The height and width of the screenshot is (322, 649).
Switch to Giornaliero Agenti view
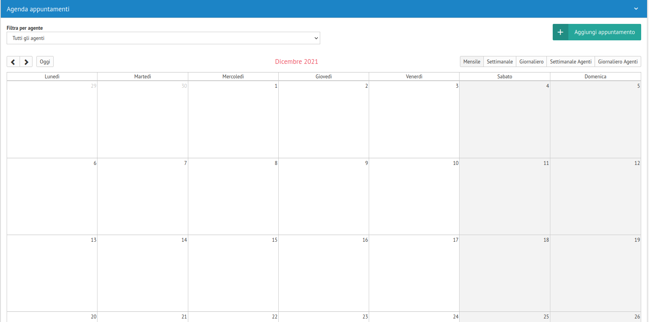[618, 62]
